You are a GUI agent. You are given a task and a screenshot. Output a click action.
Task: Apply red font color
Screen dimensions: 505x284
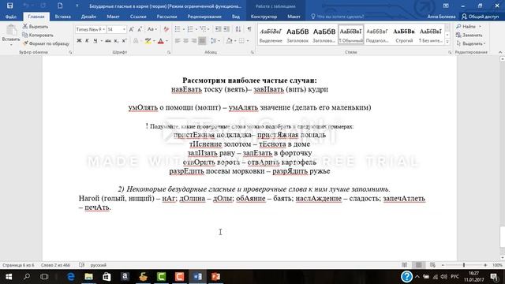(161, 41)
